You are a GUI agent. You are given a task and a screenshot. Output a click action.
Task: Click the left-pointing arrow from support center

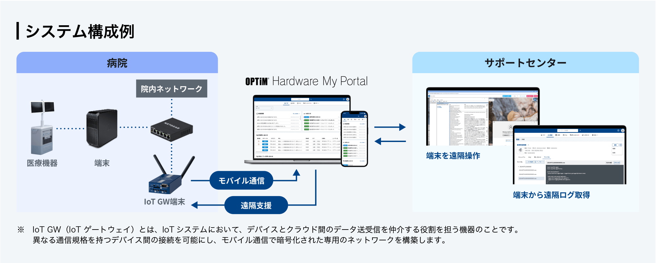pyautogui.click(x=390, y=141)
